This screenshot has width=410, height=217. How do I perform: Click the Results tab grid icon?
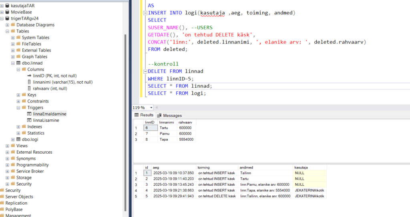[x=137, y=115]
